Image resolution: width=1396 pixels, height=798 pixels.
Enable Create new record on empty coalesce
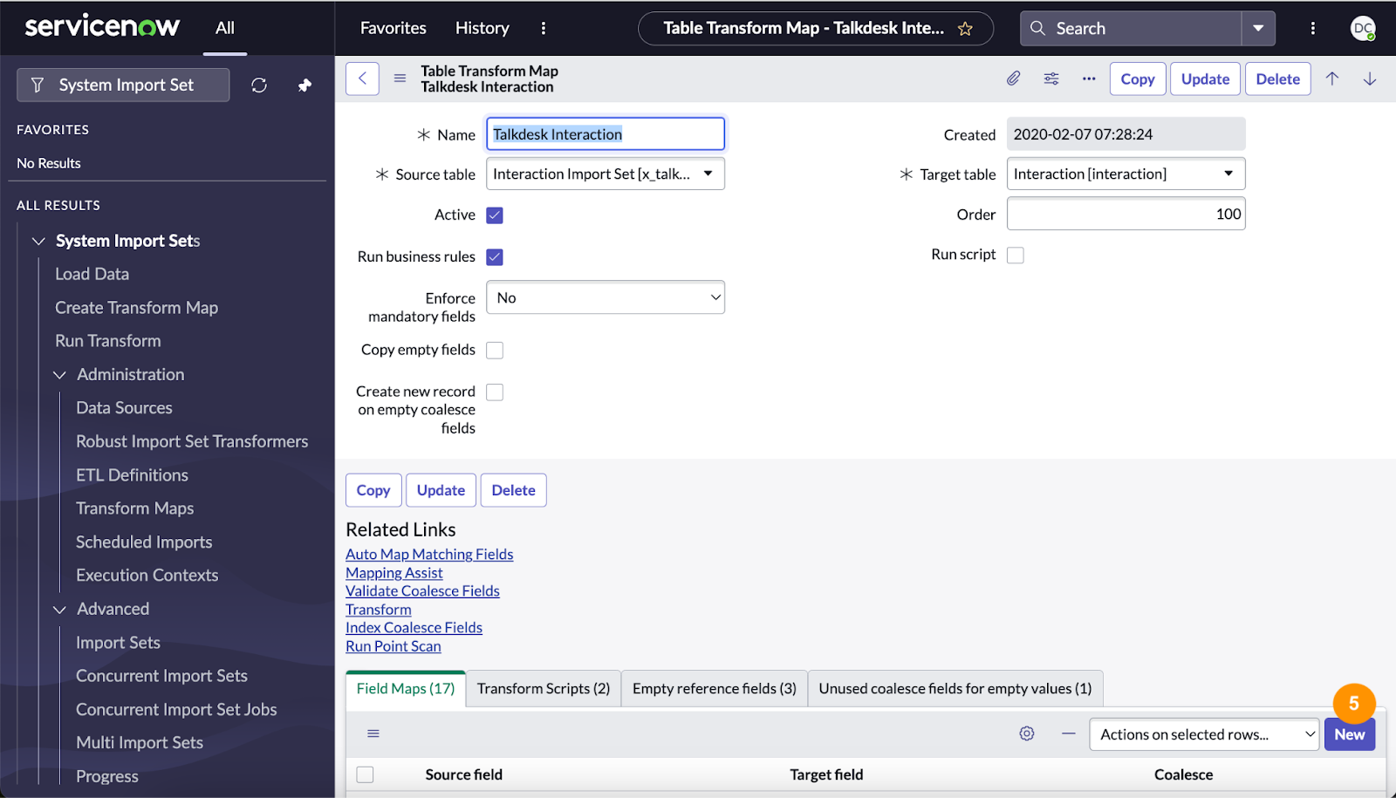click(495, 392)
